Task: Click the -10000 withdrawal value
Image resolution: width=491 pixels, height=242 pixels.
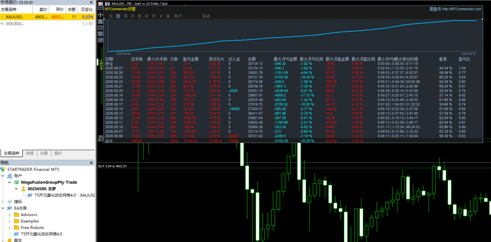Action: point(234,109)
